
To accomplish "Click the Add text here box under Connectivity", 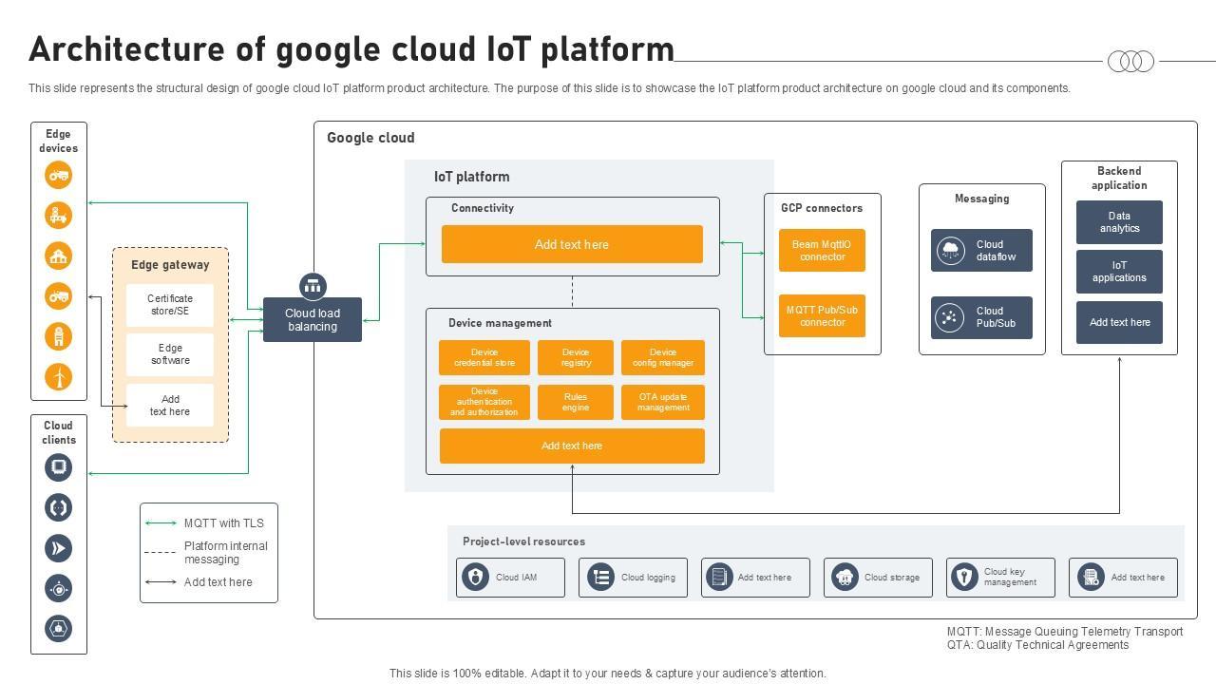I will coord(572,244).
